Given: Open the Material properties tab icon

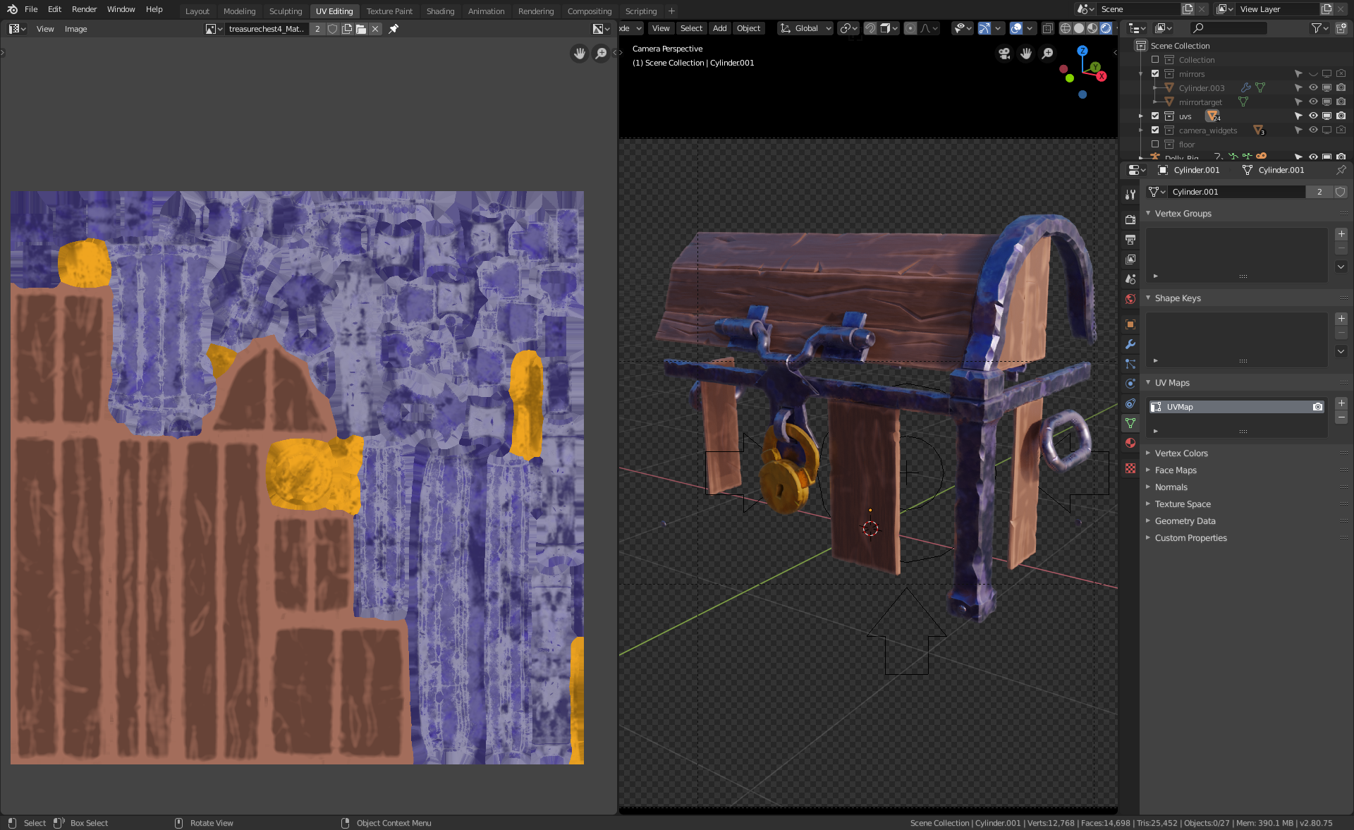Looking at the screenshot, I should 1130,443.
